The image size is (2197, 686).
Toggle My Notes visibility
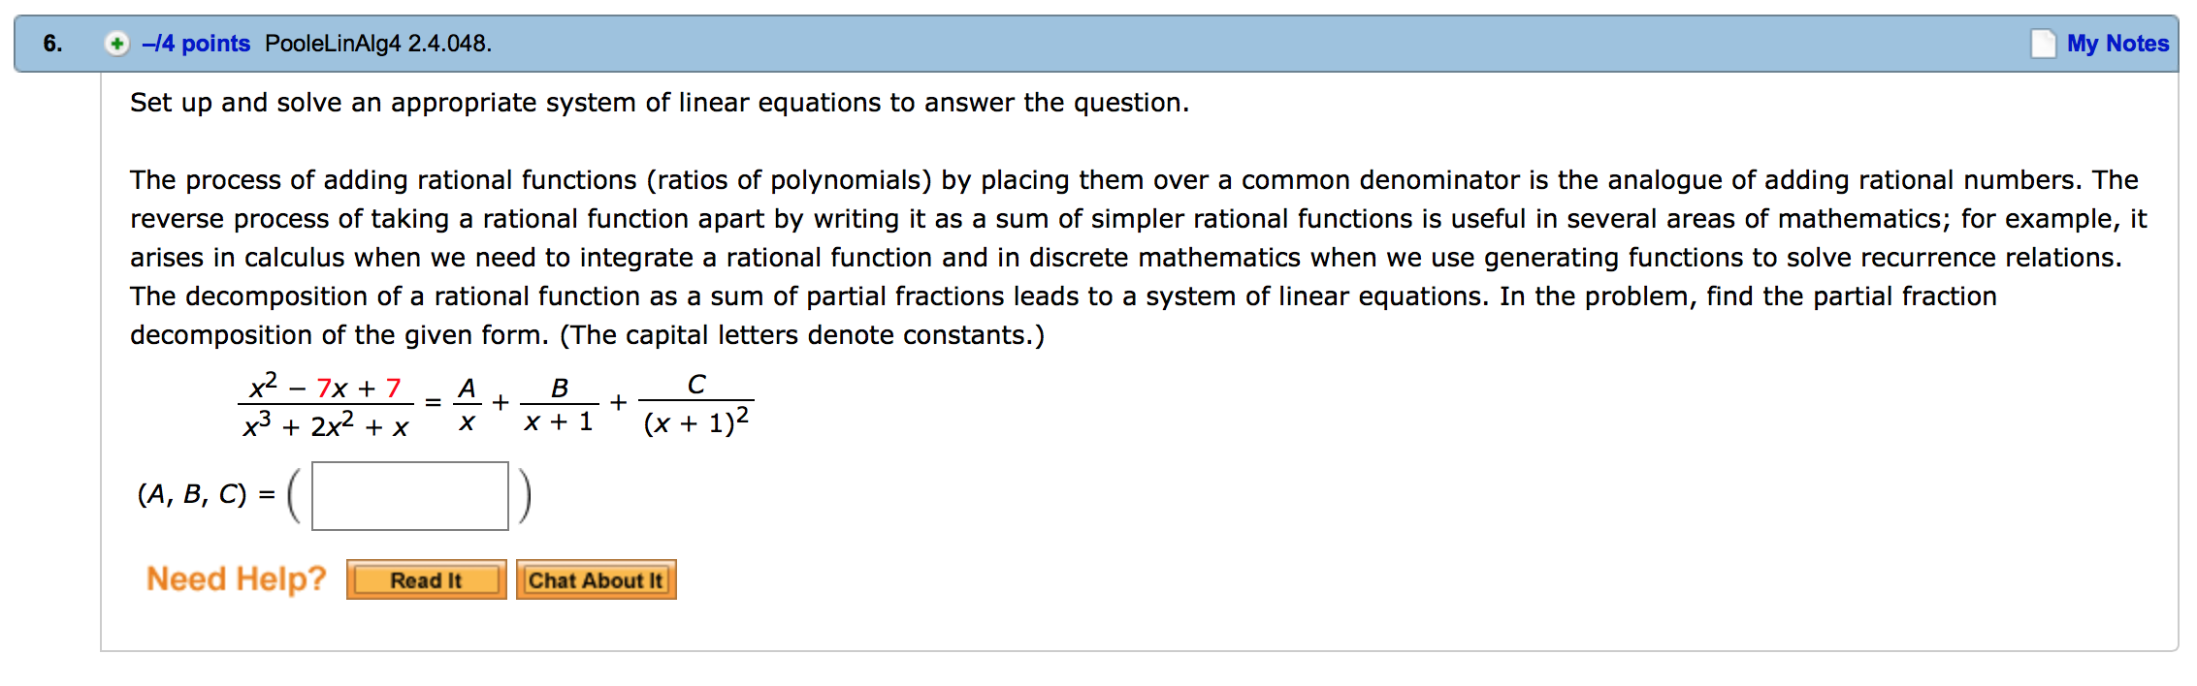click(x=2115, y=43)
